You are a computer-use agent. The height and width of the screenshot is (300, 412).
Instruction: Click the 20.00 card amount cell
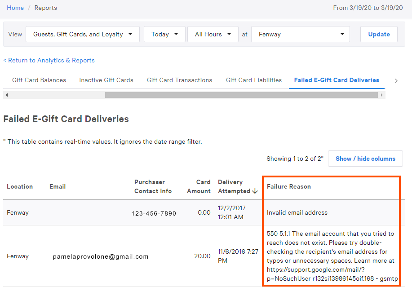pos(202,256)
